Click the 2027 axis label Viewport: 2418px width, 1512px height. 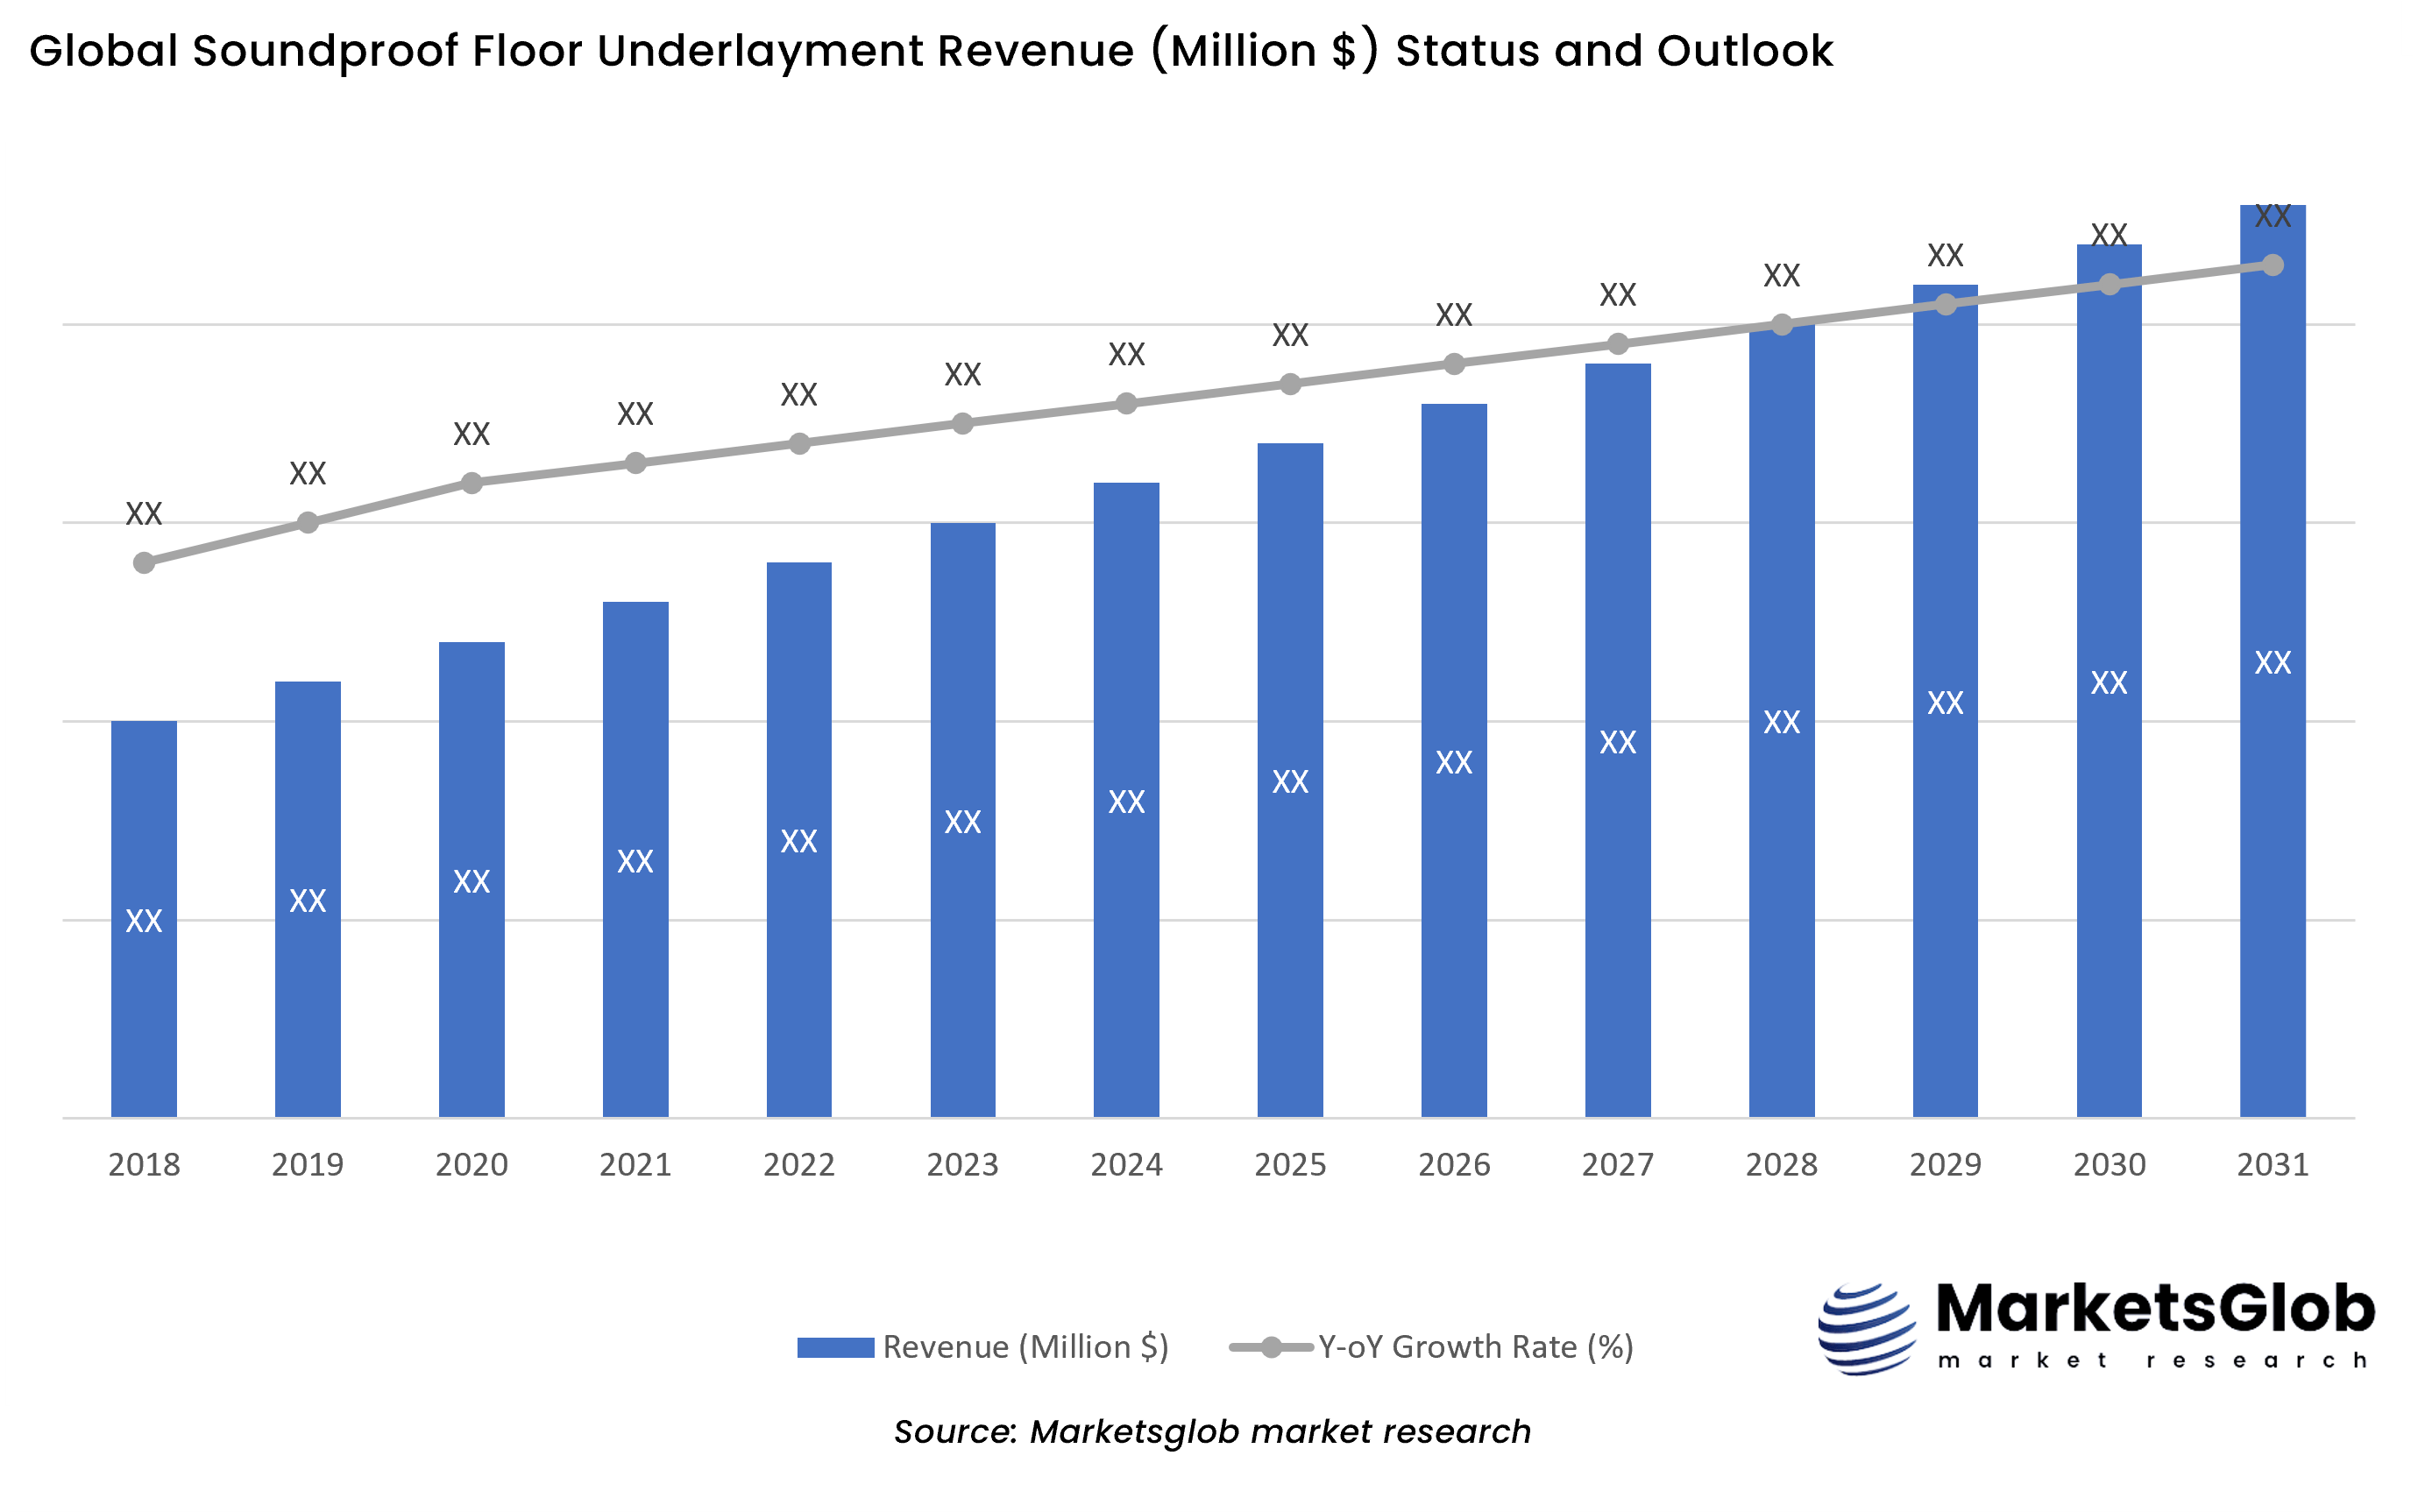(x=1618, y=1165)
